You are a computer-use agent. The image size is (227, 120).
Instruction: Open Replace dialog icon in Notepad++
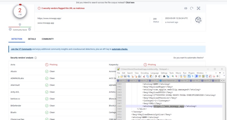point(168,76)
